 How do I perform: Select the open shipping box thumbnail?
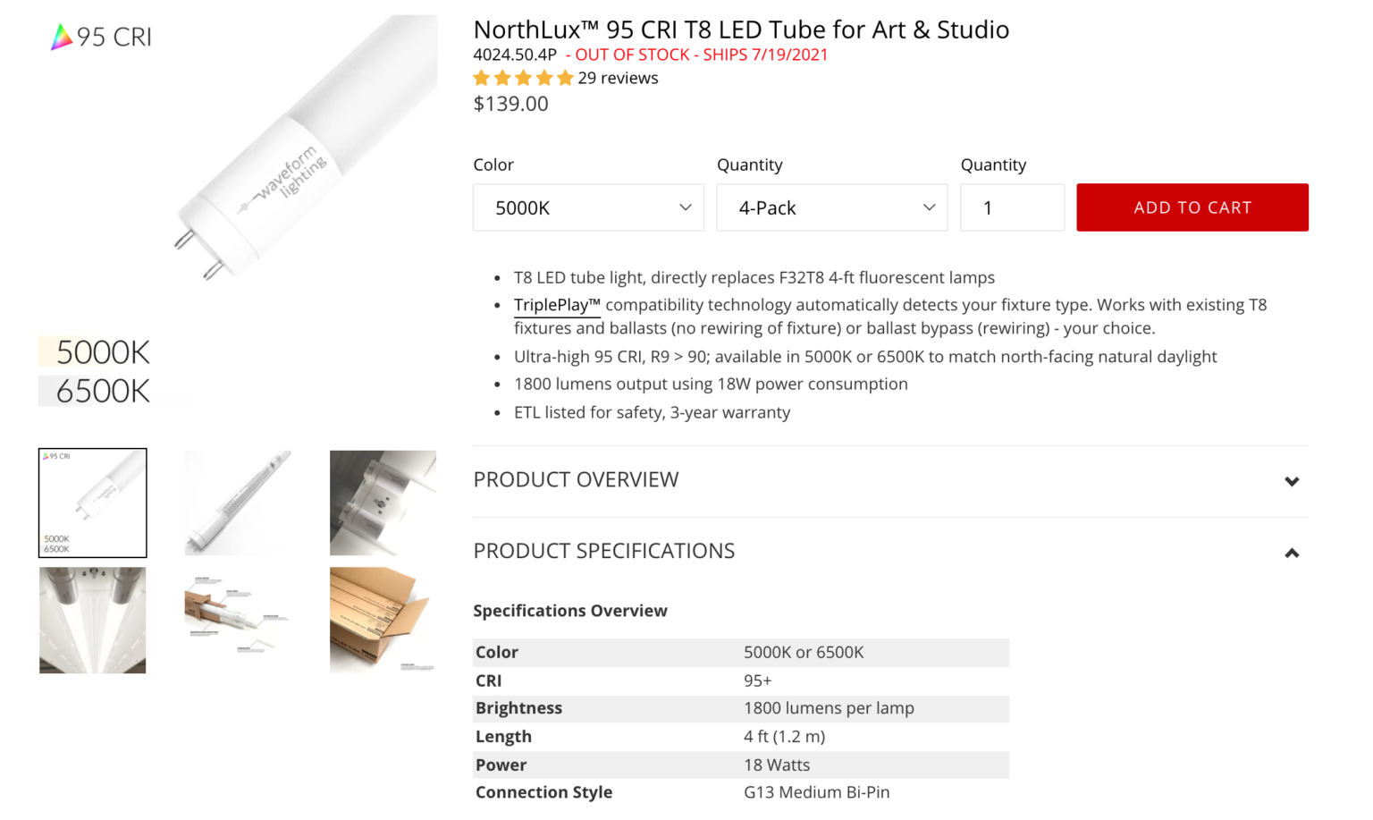tap(383, 620)
